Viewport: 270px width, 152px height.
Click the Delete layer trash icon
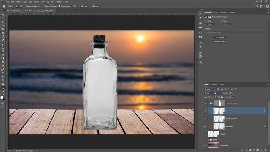point(265,150)
